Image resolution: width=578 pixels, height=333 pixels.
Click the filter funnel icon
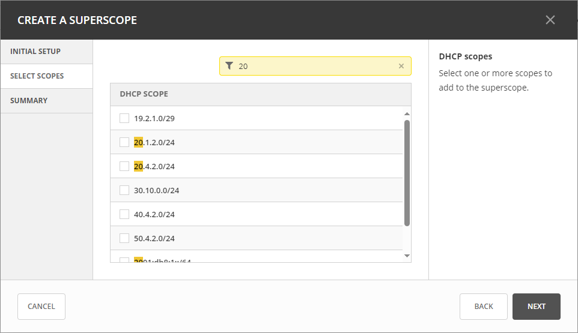click(x=229, y=66)
